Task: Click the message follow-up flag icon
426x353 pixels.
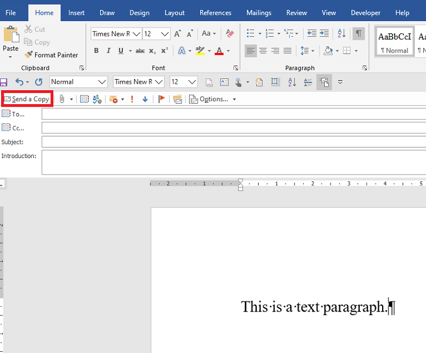Action: [162, 99]
